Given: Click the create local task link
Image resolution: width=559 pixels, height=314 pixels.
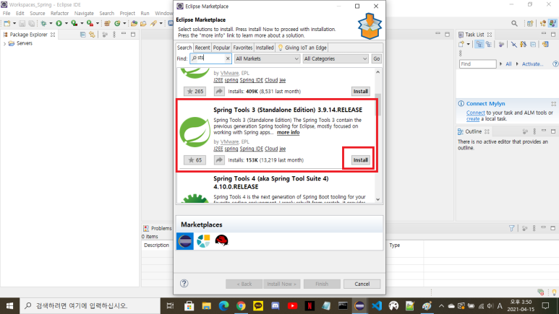Looking at the screenshot, I should pyautogui.click(x=473, y=119).
